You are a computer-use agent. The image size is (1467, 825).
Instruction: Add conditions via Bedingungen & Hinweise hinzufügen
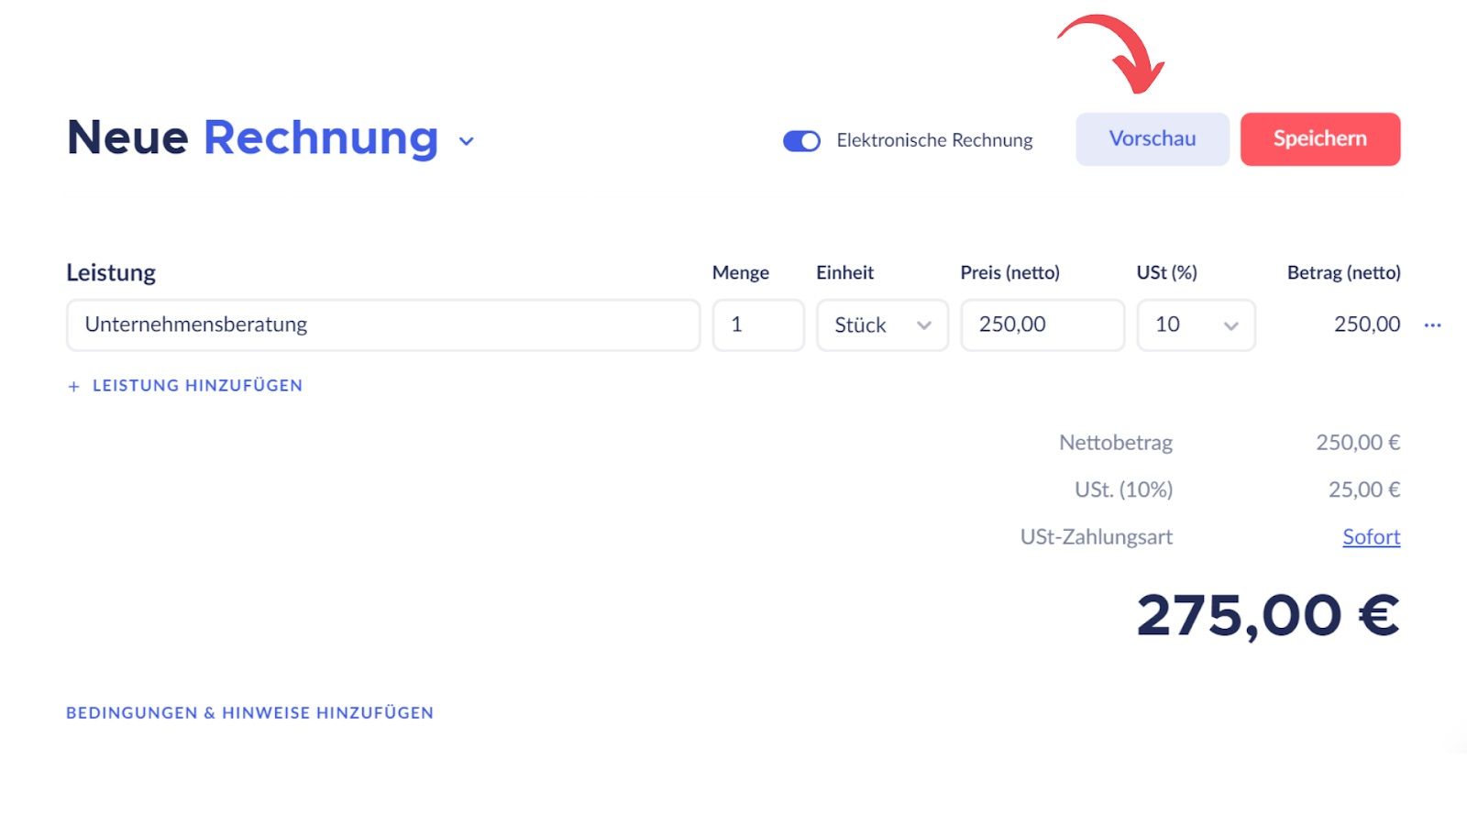coord(249,712)
